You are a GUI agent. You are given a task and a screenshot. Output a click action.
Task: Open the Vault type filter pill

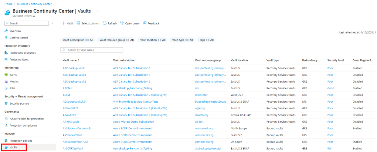(182, 40)
